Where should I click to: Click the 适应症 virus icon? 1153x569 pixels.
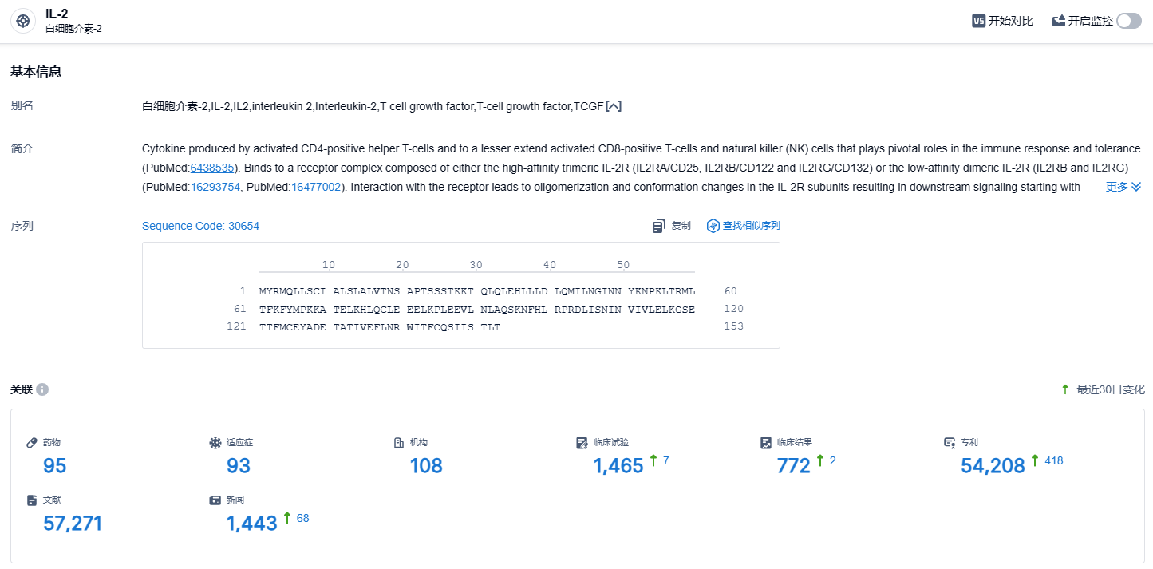tap(215, 442)
